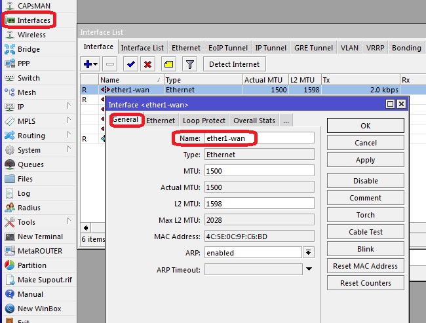This screenshot has width=426, height=323.
Task: Click the Disable button
Action: click(366, 181)
